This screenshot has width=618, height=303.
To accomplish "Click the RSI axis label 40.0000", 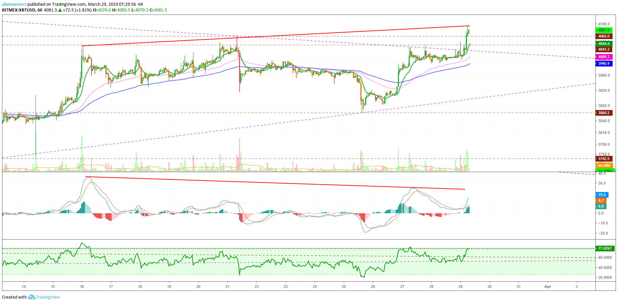I will 605,268.
